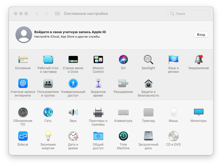Click the Apple ID user avatar
Screen dimensions: 222x166
click(24, 35)
